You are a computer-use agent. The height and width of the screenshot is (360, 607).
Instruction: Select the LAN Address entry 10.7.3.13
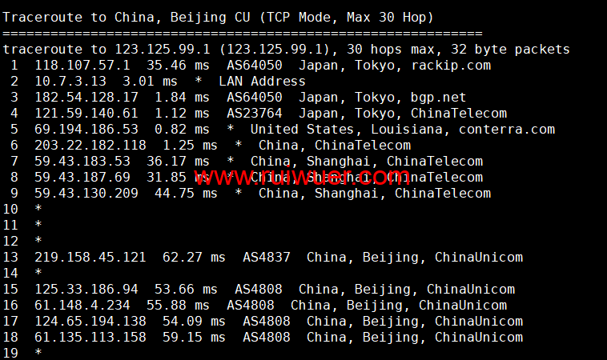pos(70,82)
